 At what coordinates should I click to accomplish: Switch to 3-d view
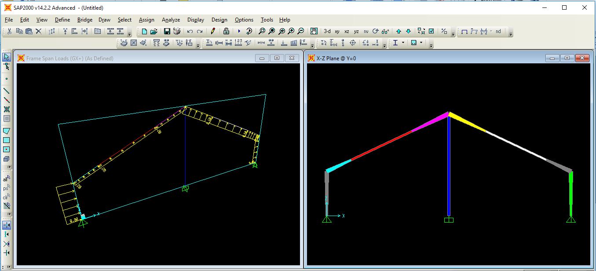tap(327, 31)
